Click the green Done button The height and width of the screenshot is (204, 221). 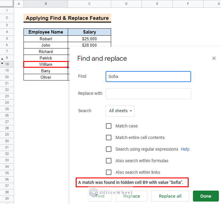pyautogui.click(x=206, y=196)
